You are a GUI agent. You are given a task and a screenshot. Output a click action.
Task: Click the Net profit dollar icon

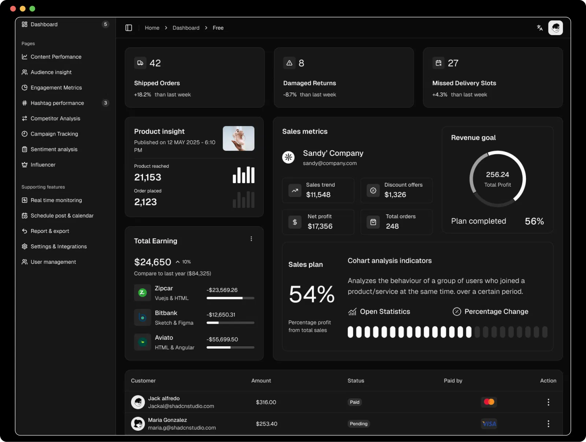pos(295,222)
